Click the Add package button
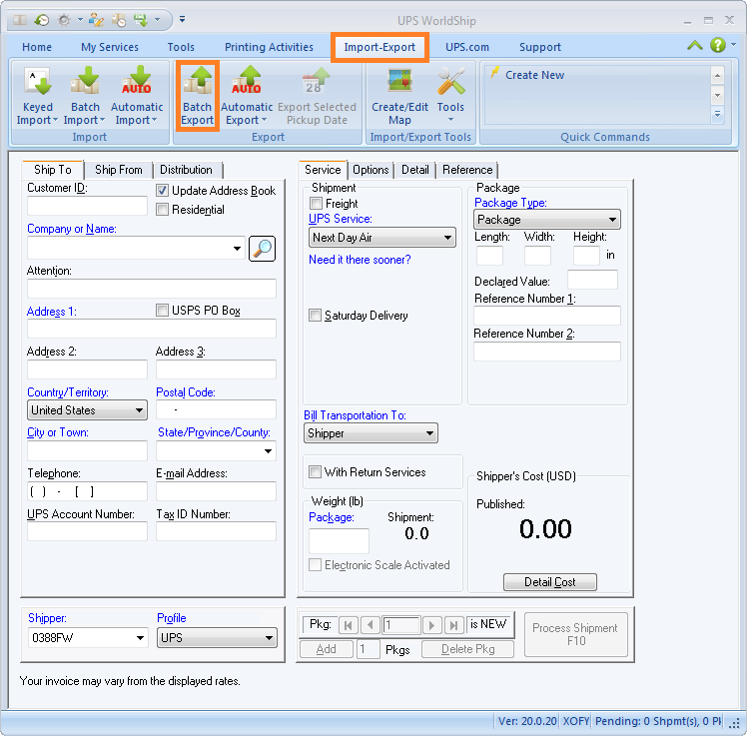 coord(327,649)
